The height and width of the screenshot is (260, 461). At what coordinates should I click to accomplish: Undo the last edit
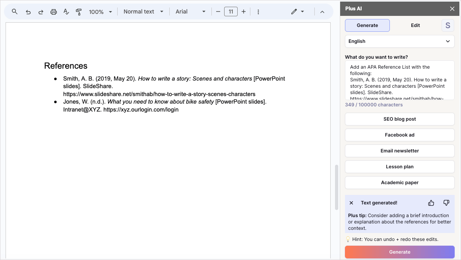coord(28,12)
